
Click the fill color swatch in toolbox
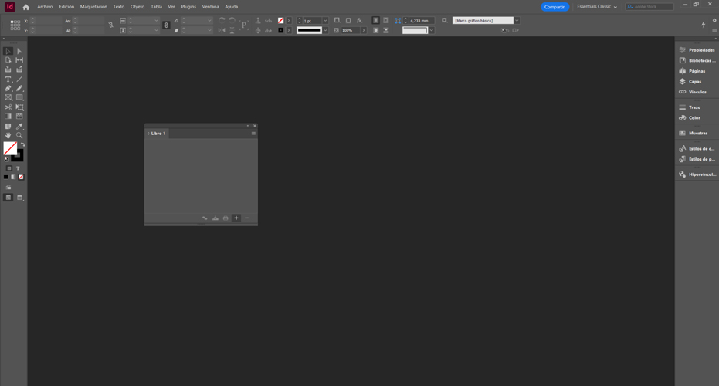pyautogui.click(x=10, y=148)
